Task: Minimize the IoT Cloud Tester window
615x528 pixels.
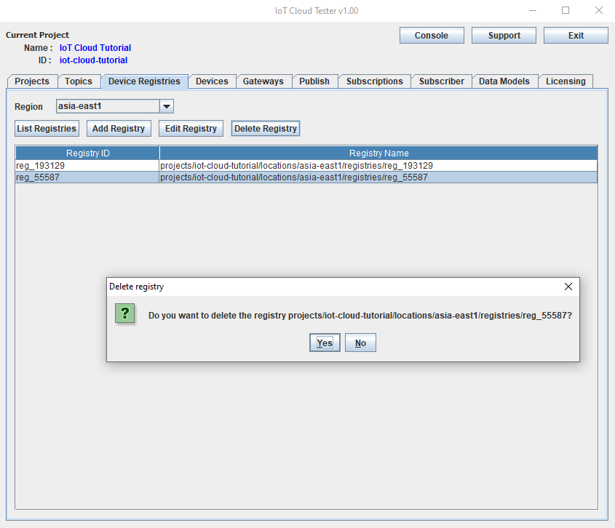Action: click(533, 11)
